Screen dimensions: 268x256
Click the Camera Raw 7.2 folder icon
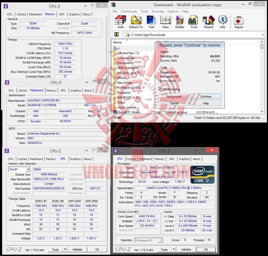(114, 53)
